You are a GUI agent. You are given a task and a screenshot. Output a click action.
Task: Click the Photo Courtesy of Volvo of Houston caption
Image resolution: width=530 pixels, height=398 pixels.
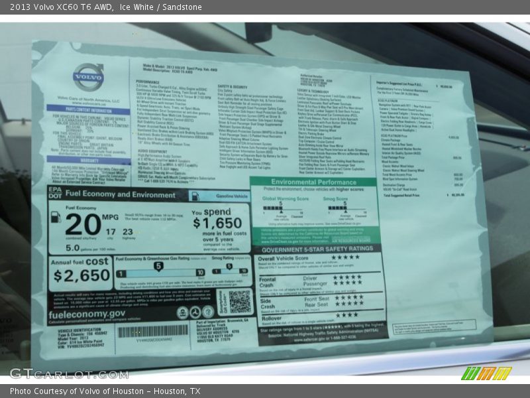(105, 391)
